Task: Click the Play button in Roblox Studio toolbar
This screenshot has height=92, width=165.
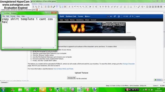Action: click(90, 7)
